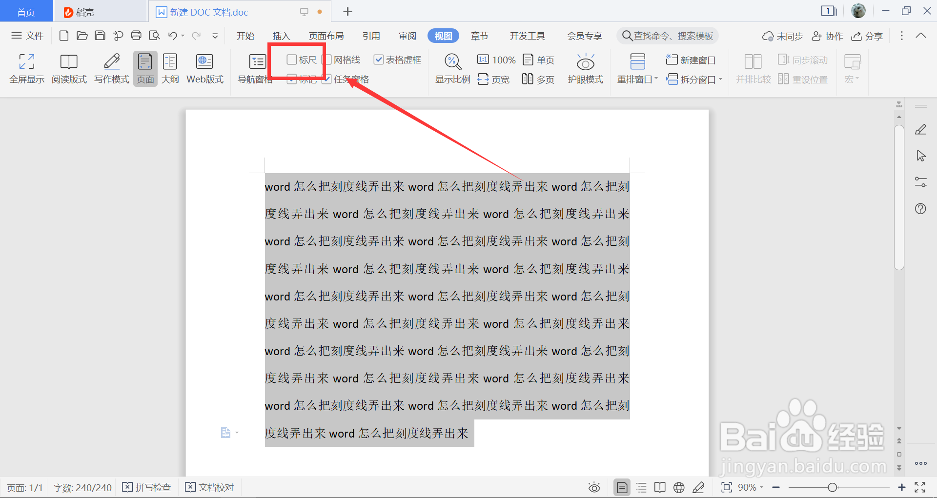This screenshot has width=937, height=498.
Task: Open document proofreading (文档校对)
Action: click(210, 487)
